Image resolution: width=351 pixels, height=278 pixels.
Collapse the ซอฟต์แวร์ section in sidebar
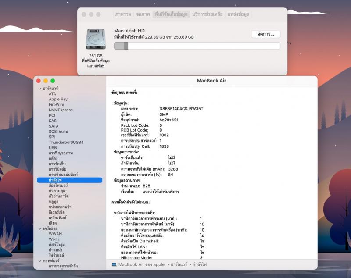39,261
